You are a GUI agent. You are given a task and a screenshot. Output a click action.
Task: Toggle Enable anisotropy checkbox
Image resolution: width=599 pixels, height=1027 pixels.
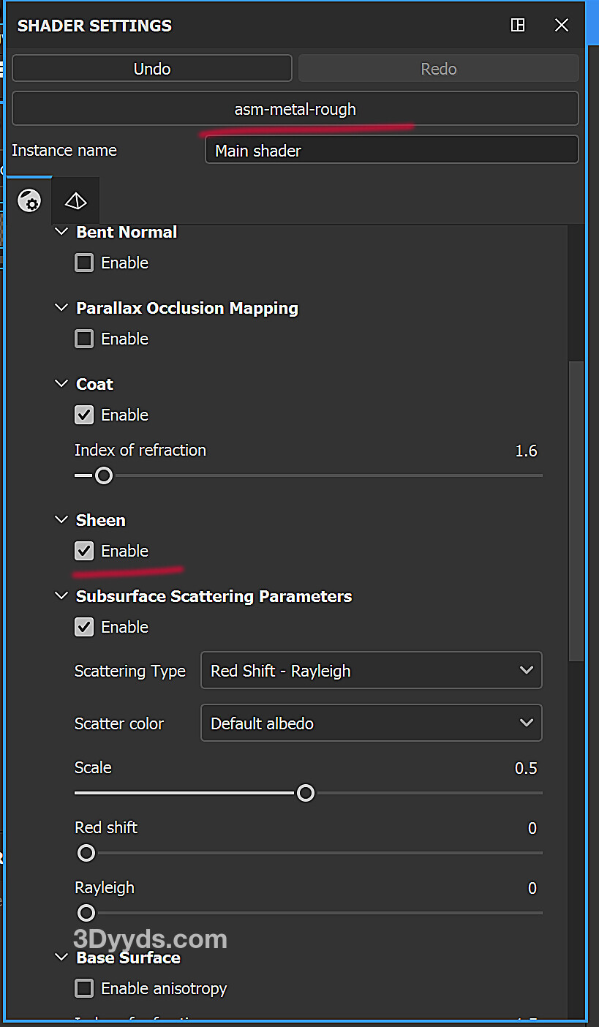[85, 988]
